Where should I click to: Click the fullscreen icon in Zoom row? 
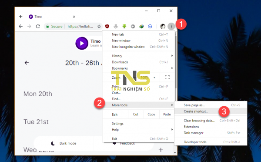(167, 77)
